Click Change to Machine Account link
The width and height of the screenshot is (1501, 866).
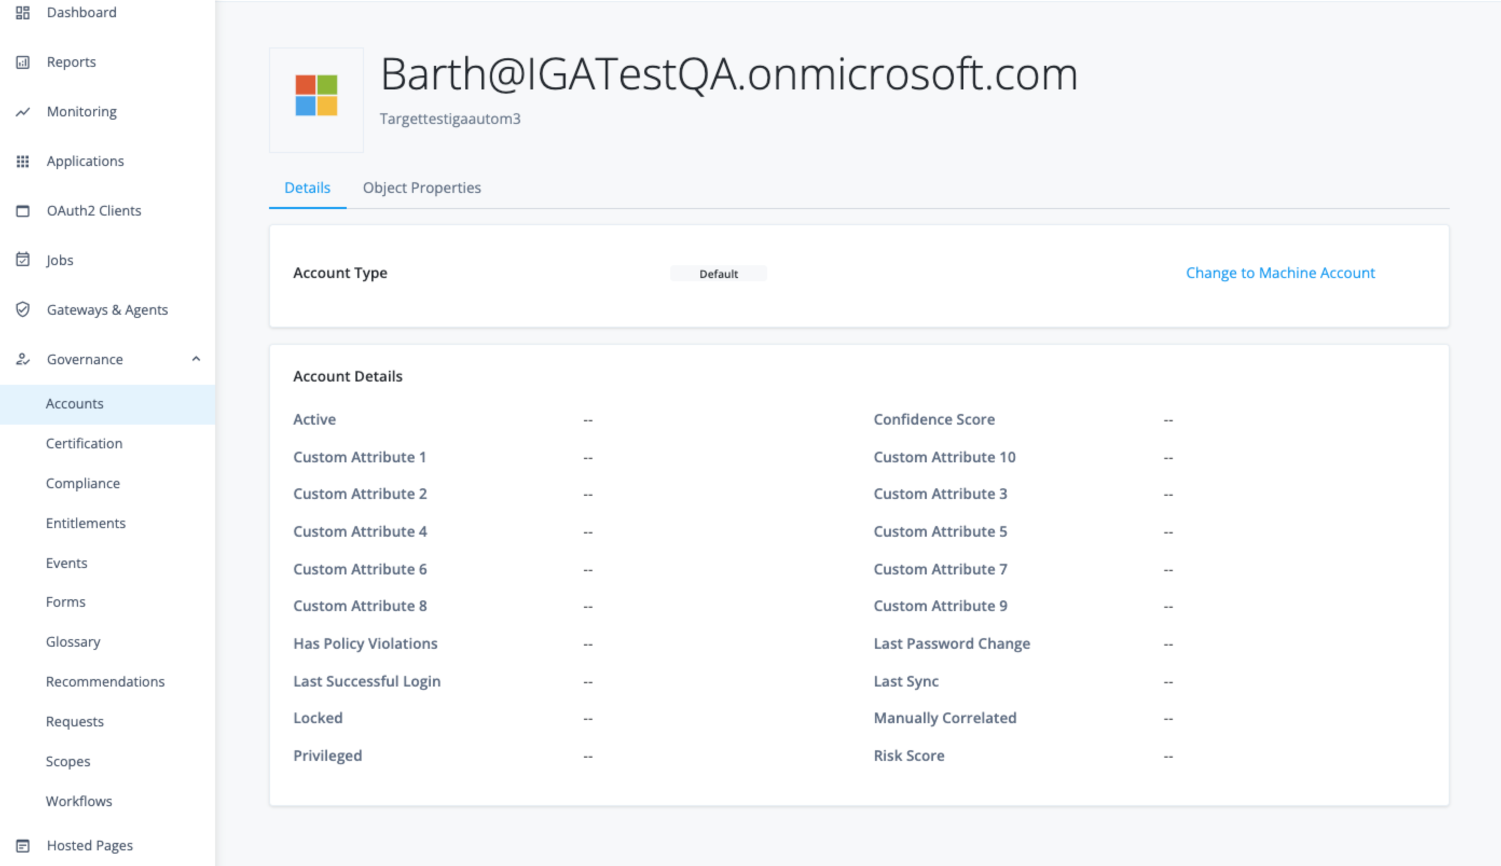(1280, 273)
